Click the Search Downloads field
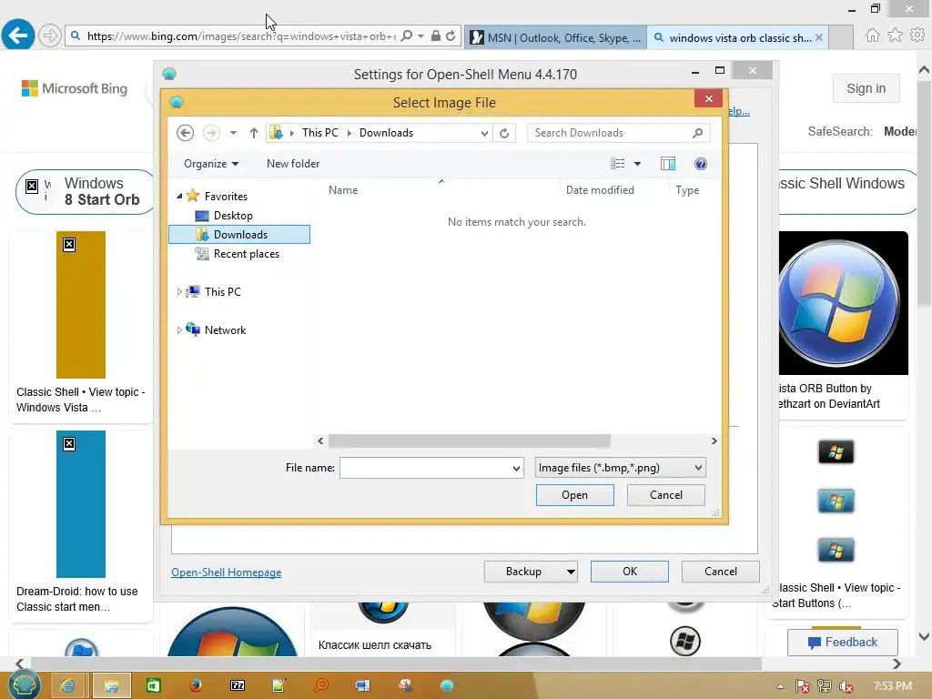The image size is (932, 699). pyautogui.click(x=618, y=133)
